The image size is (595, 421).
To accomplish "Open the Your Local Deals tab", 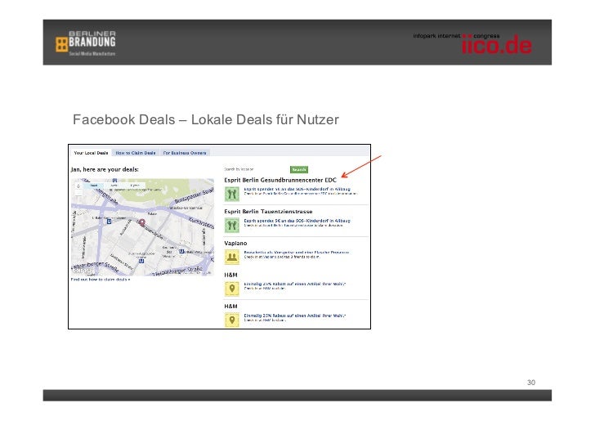I will (91, 153).
